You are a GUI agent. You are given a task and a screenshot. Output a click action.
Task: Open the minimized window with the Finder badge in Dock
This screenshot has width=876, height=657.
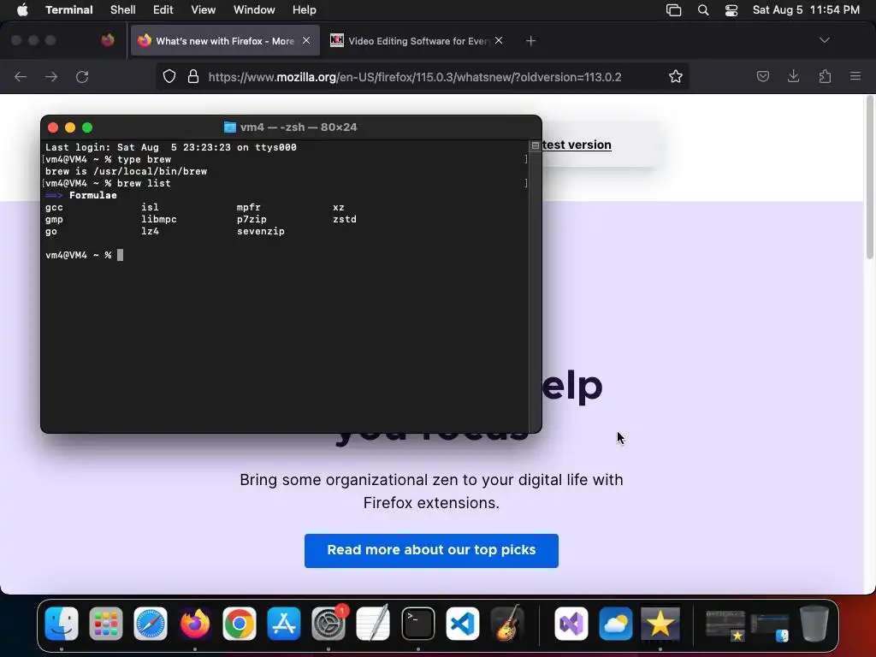pyautogui.click(x=770, y=627)
